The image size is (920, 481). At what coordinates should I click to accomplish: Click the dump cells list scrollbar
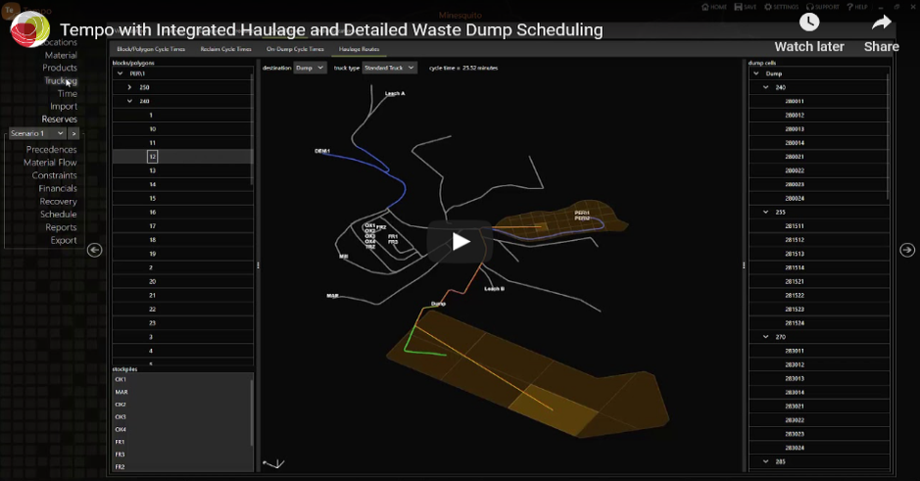point(889,136)
